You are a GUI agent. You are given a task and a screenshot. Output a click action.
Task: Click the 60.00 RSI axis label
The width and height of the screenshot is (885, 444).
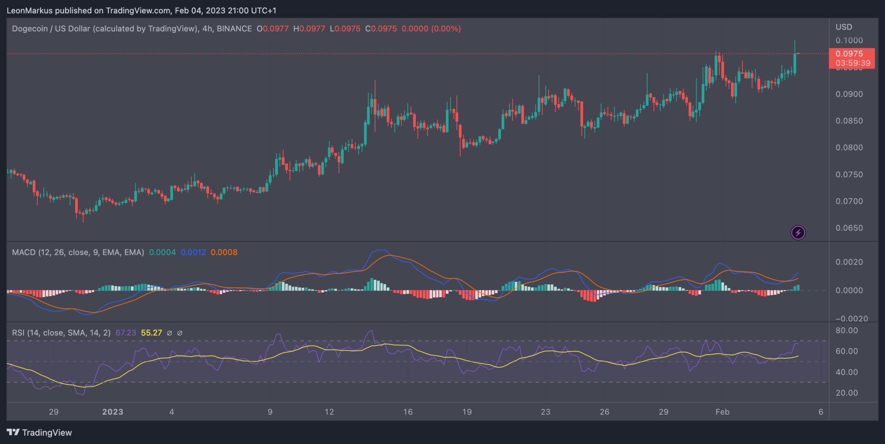(847, 351)
